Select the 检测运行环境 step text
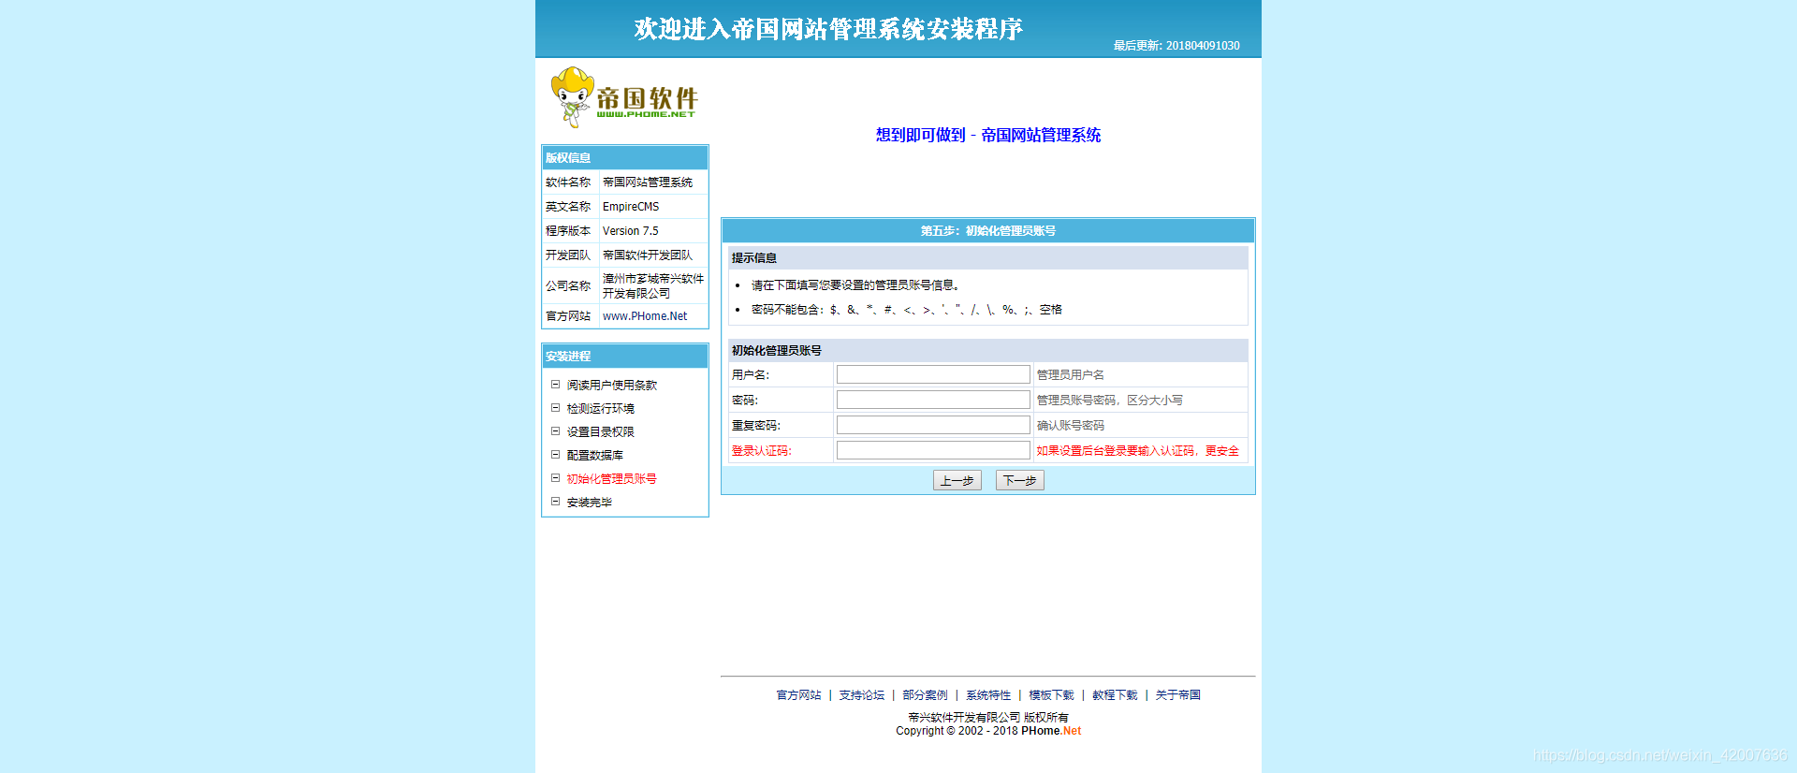Viewport: 1797px width, 773px height. (601, 409)
